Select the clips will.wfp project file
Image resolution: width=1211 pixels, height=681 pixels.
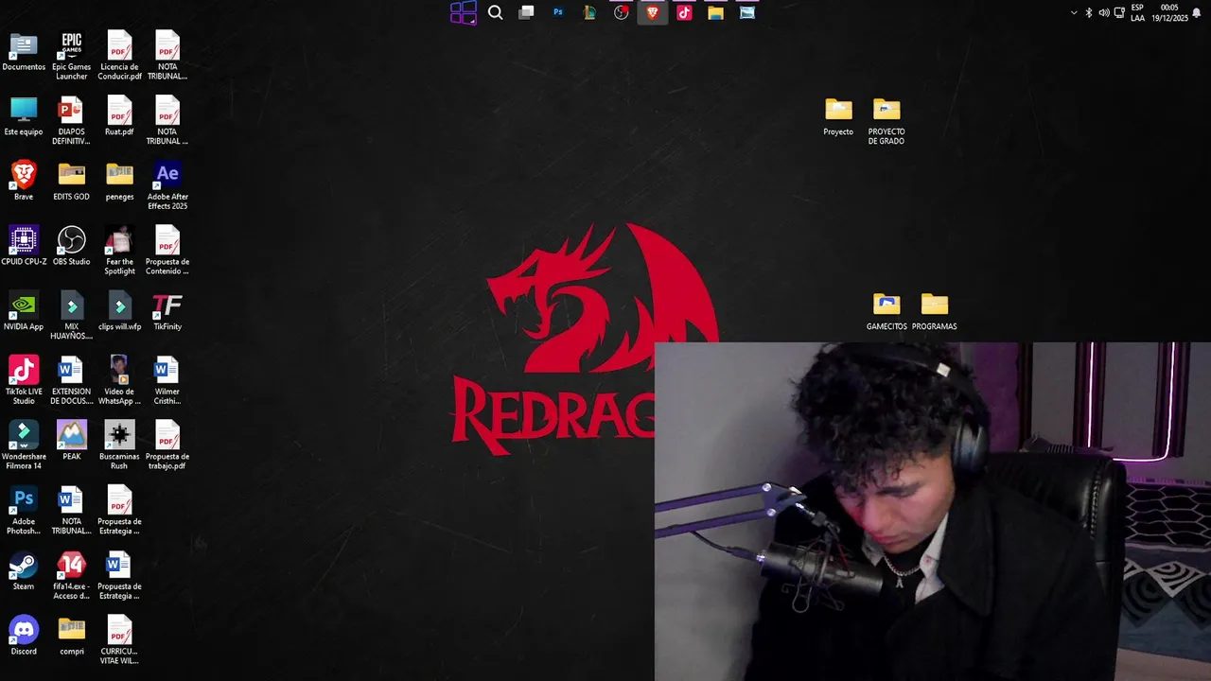(119, 311)
